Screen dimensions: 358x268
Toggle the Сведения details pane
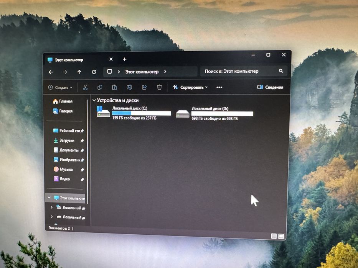[x=270, y=87]
